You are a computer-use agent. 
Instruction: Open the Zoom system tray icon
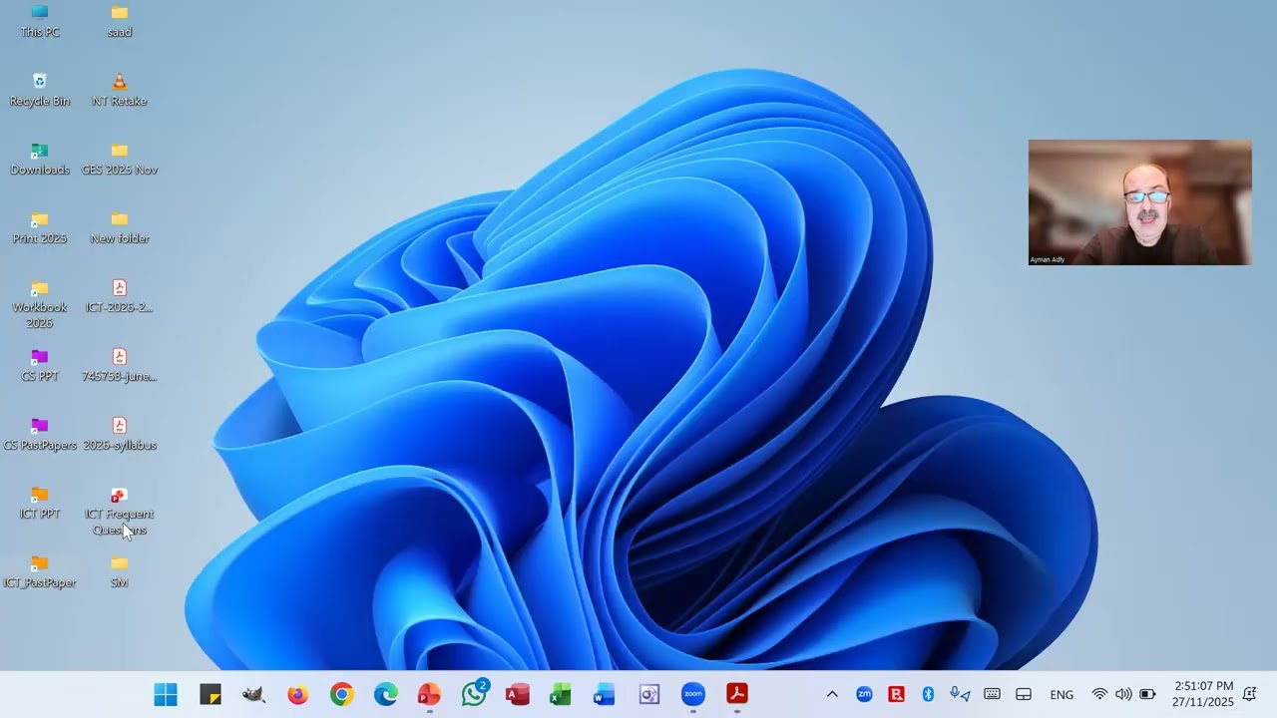click(864, 694)
